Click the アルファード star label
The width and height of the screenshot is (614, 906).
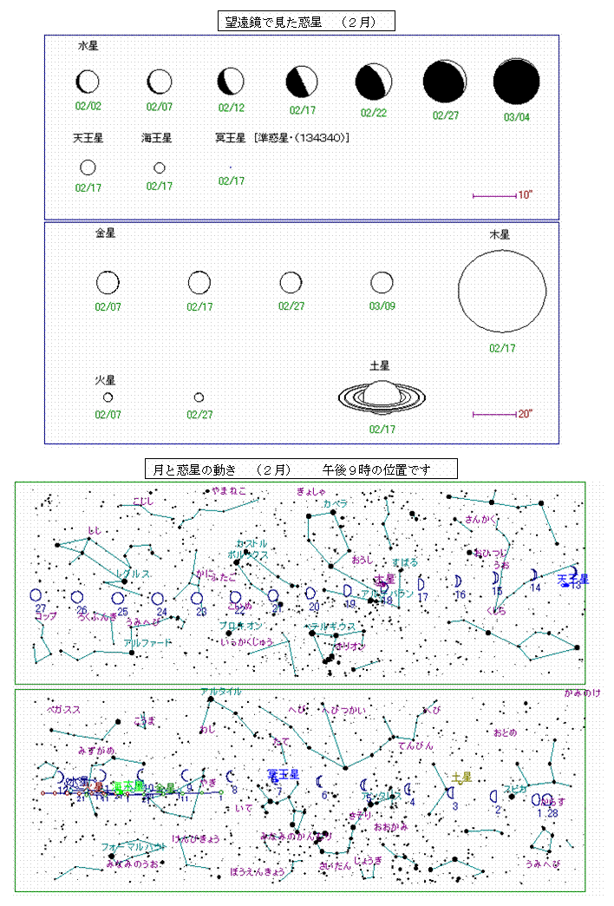coord(148,642)
